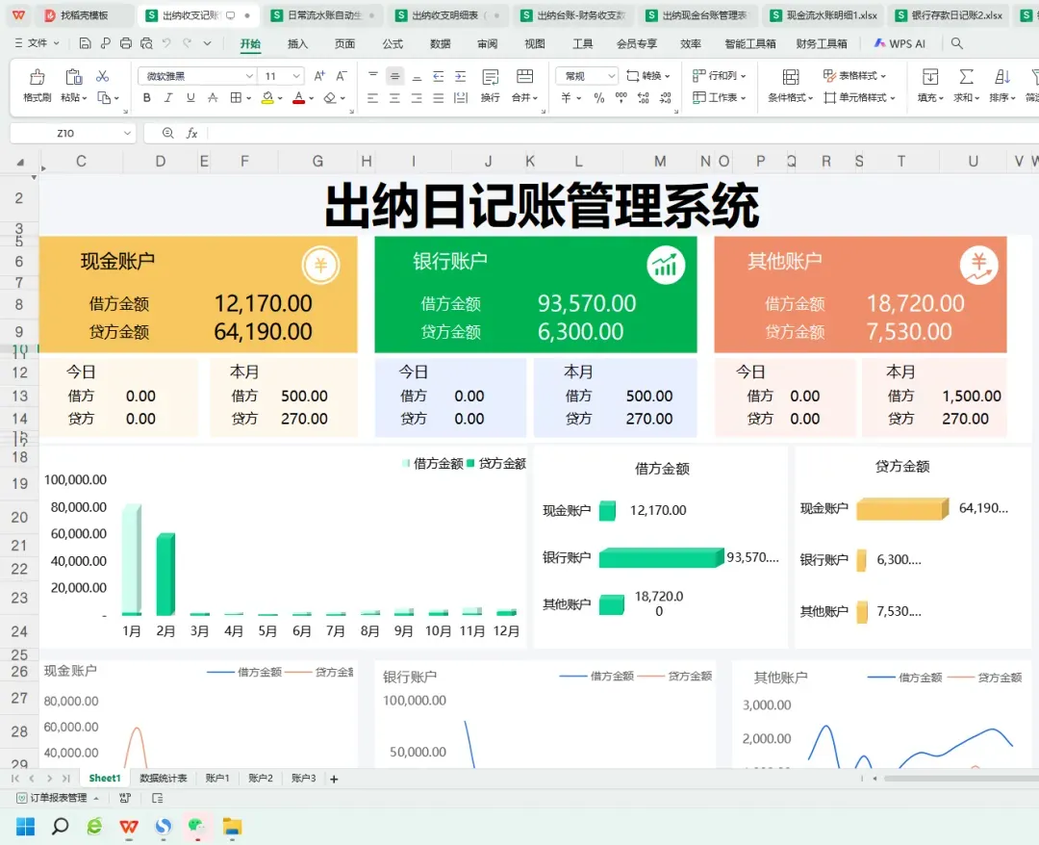Open WPS Office from the Windows taskbar
The width and height of the screenshot is (1039, 845).
pyautogui.click(x=129, y=827)
